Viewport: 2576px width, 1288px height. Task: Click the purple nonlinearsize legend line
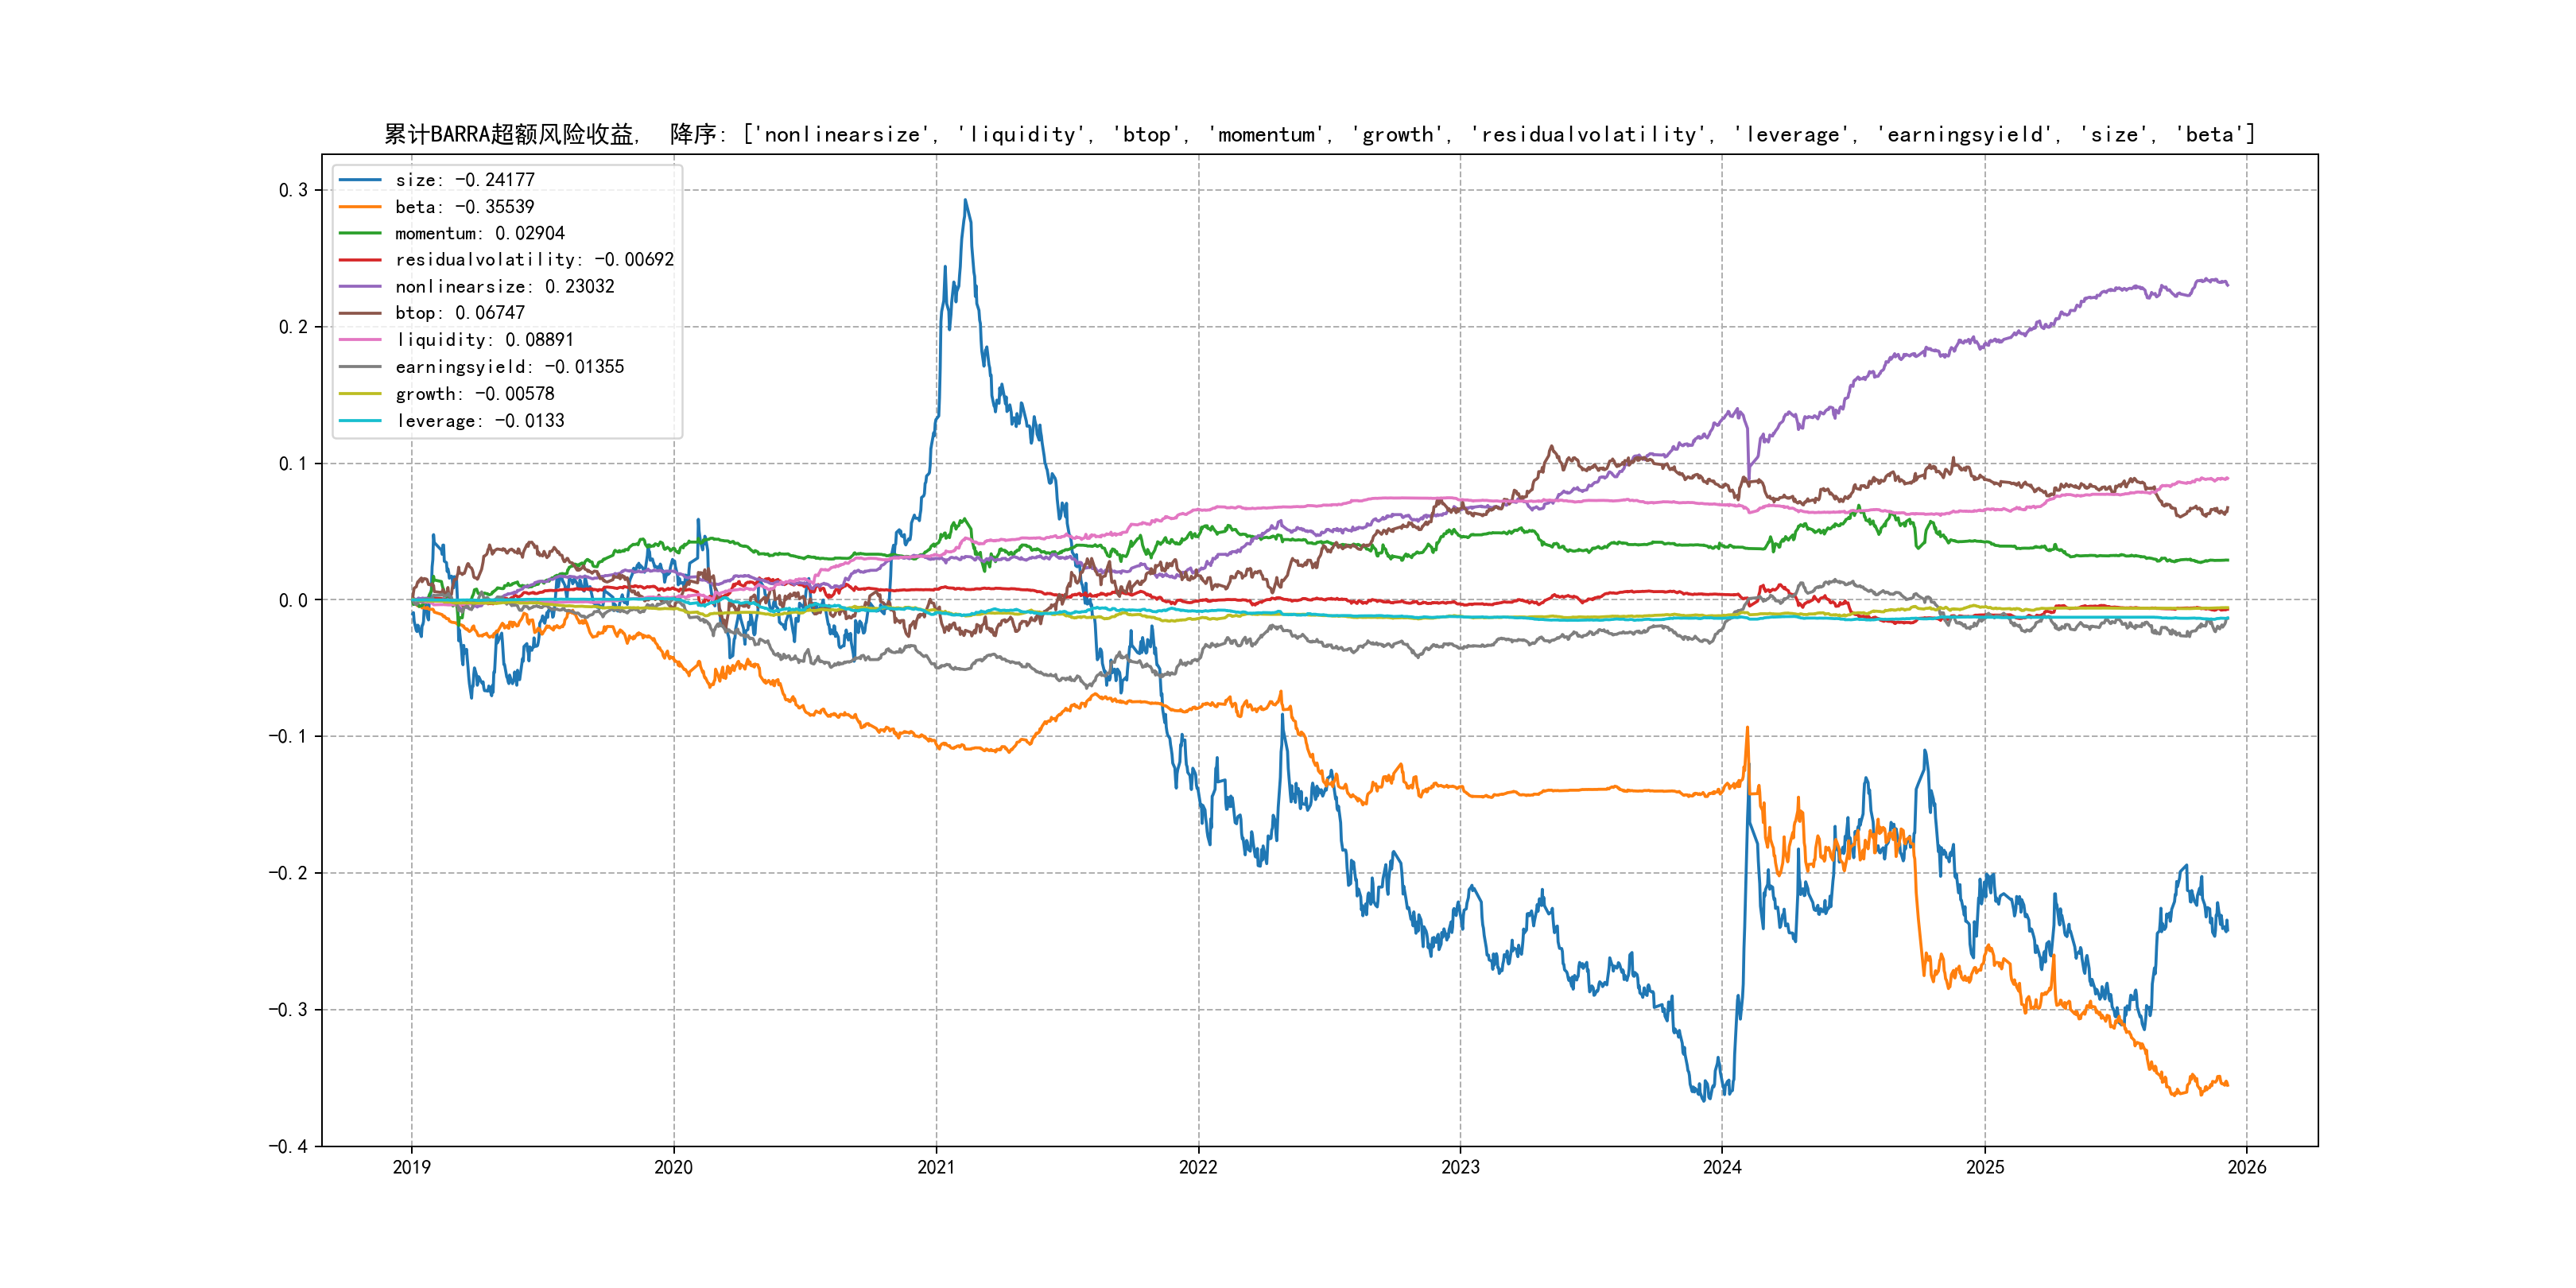click(360, 287)
